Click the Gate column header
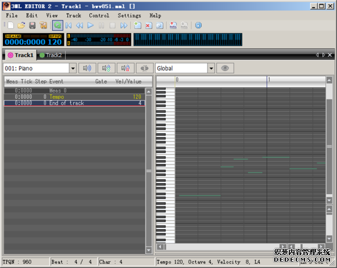Screen dimensions: 337x268 click(101, 81)
